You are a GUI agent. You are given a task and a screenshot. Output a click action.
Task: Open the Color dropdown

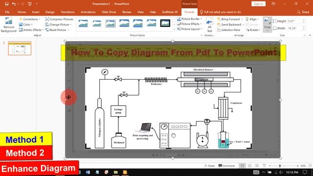coord(26,24)
